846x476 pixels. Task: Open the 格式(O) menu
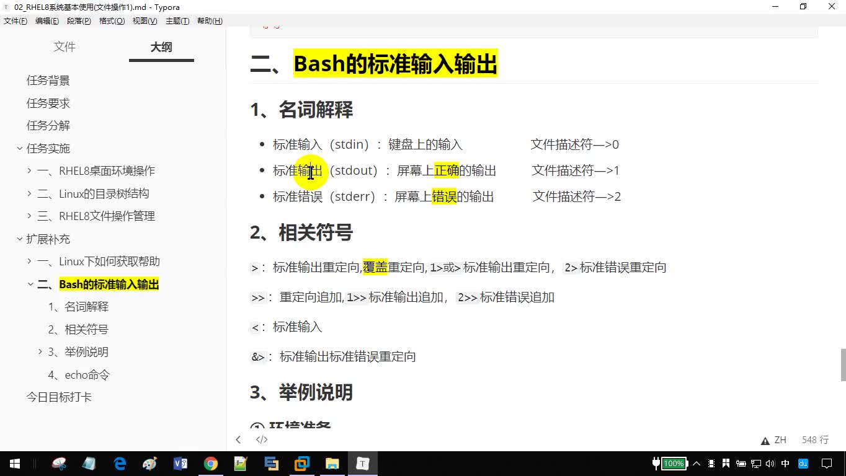pos(112,21)
